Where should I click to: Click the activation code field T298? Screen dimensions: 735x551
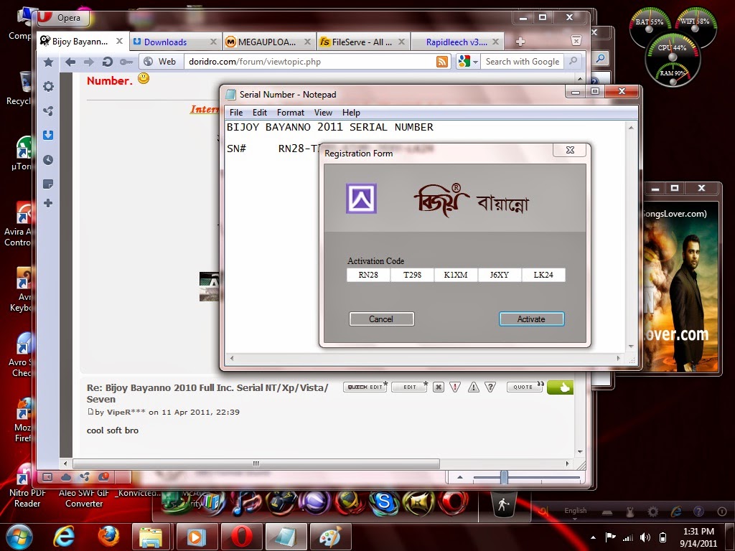pyautogui.click(x=413, y=275)
